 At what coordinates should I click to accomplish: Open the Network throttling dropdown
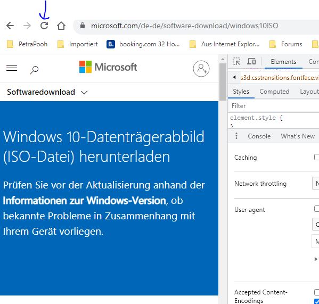tap(316, 184)
